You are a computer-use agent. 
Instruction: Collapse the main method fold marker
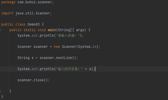tap(1, 30)
